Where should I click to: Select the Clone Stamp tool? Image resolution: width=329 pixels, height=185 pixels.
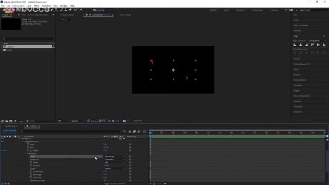pyautogui.click(x=66, y=10)
